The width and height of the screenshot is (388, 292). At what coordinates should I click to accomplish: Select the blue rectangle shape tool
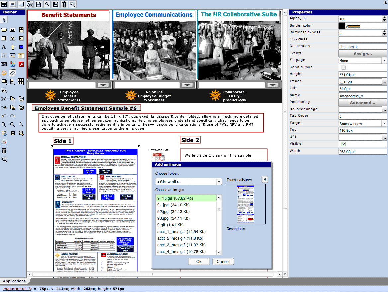coord(21,47)
